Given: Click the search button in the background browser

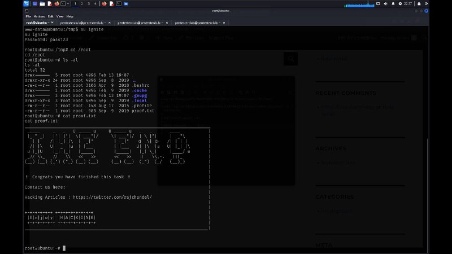Looking at the screenshot, I should [290, 59].
